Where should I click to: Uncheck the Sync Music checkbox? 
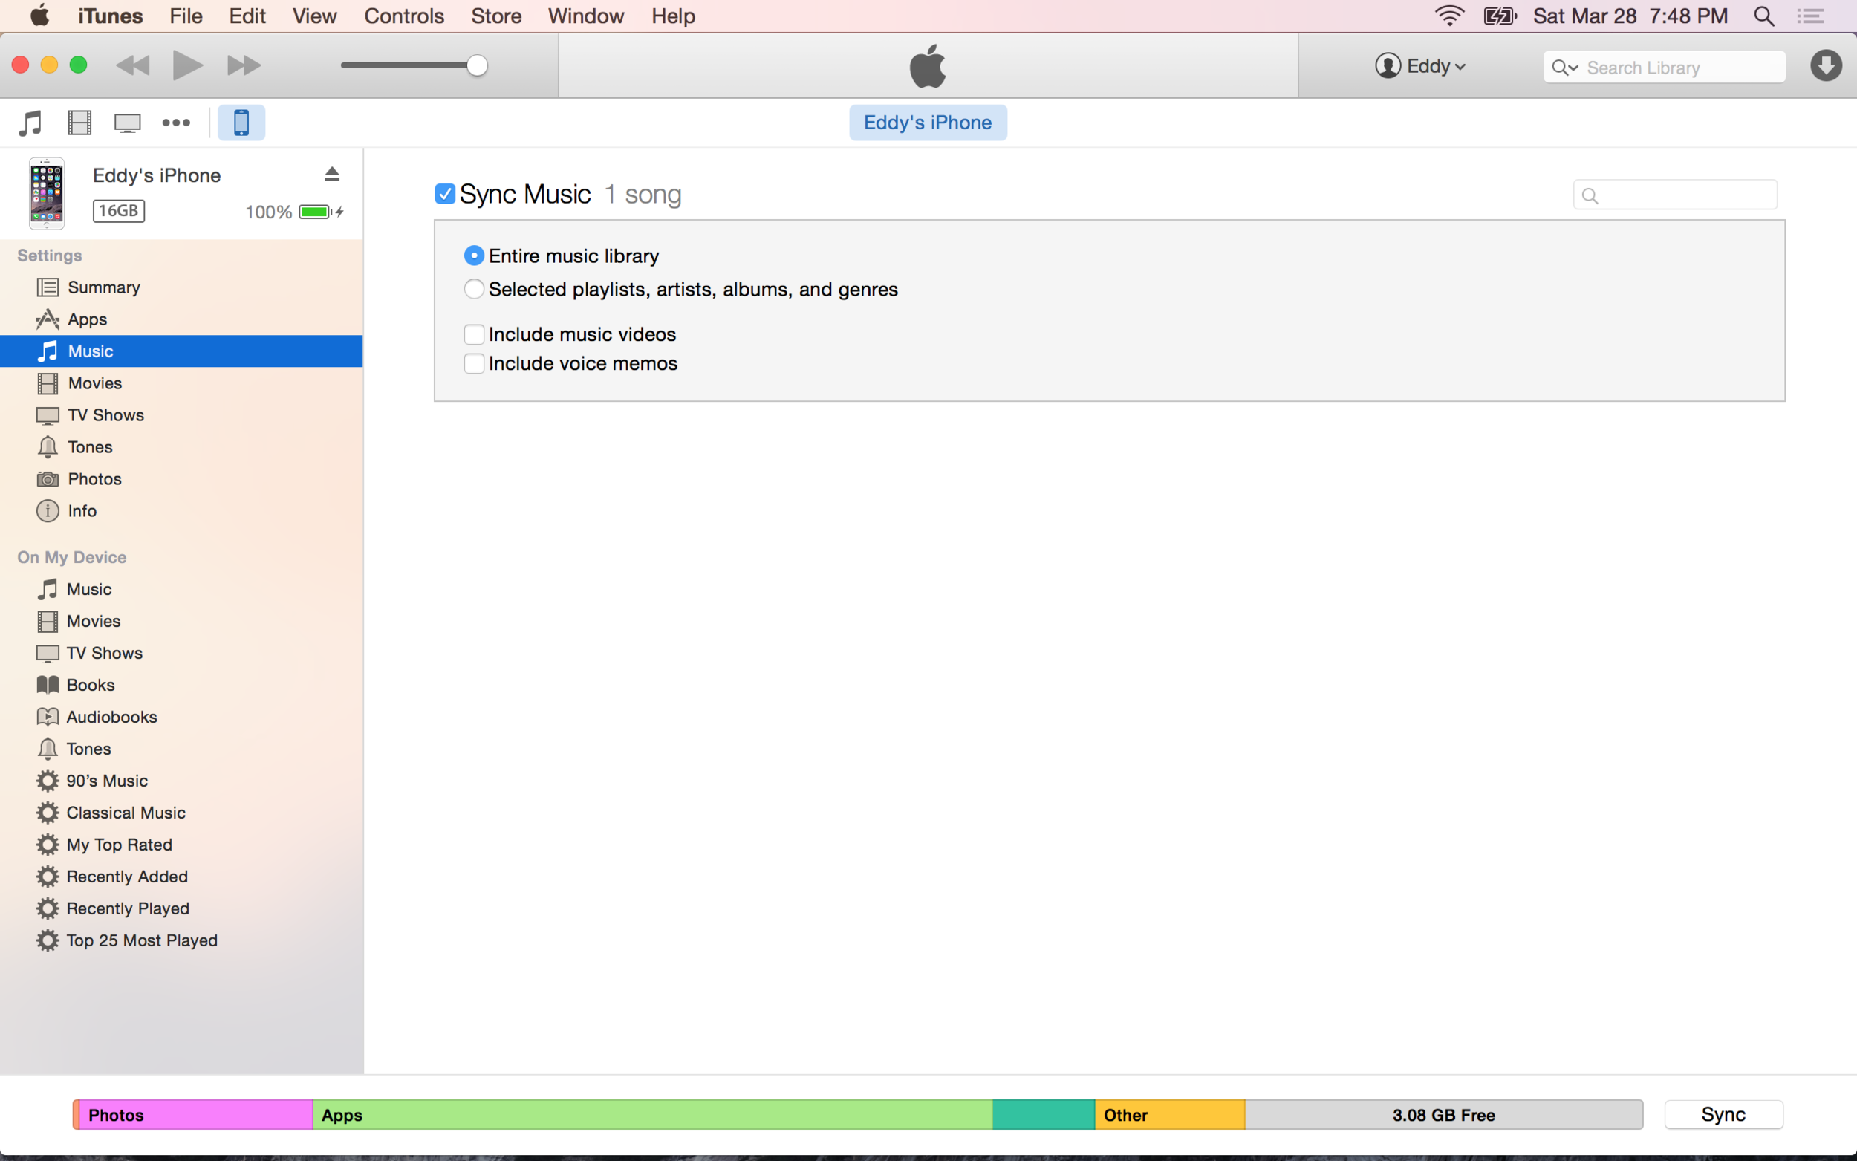click(x=445, y=193)
